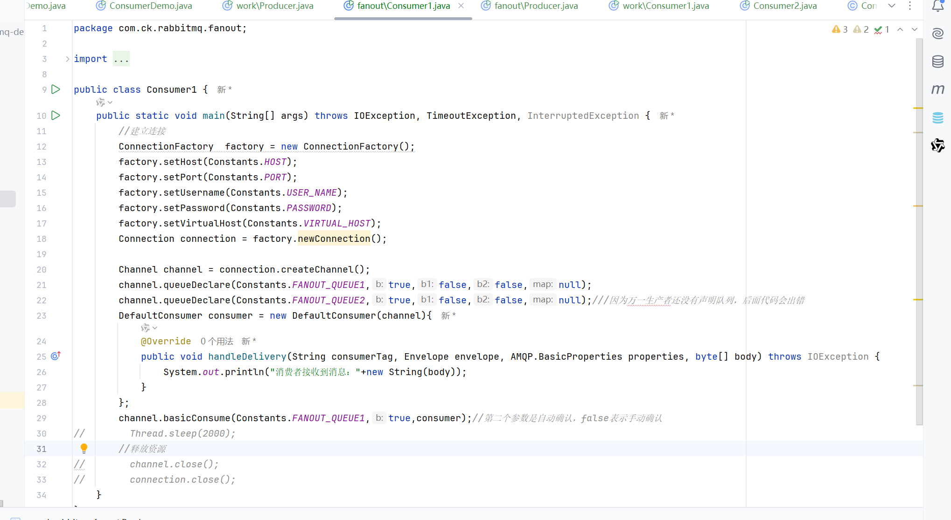
Task: Click the yellow intention lightbulb icon
Action: (x=84, y=448)
